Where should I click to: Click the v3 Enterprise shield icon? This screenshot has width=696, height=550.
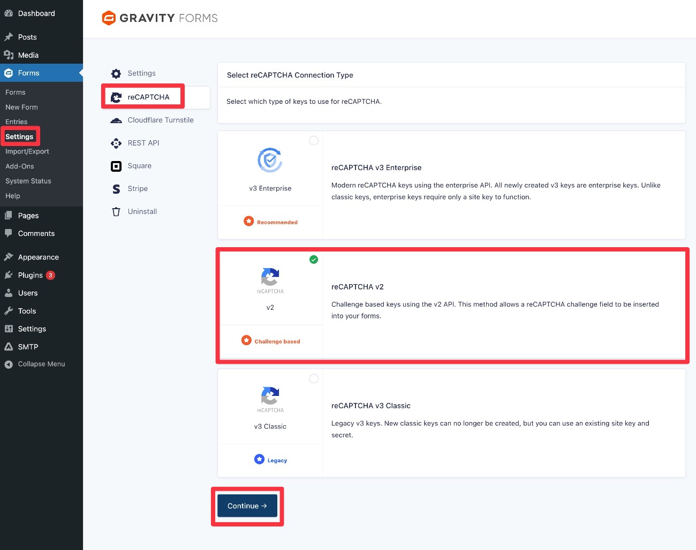click(270, 160)
